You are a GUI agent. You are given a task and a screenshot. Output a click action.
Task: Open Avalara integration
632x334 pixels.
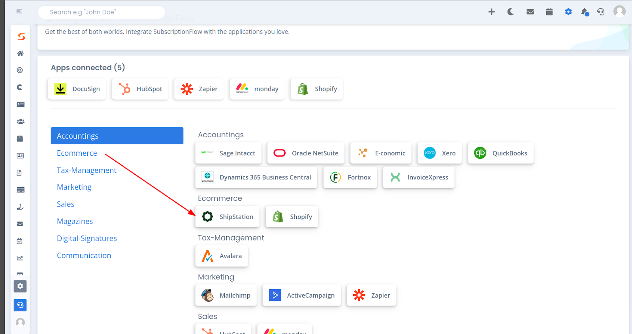point(222,256)
